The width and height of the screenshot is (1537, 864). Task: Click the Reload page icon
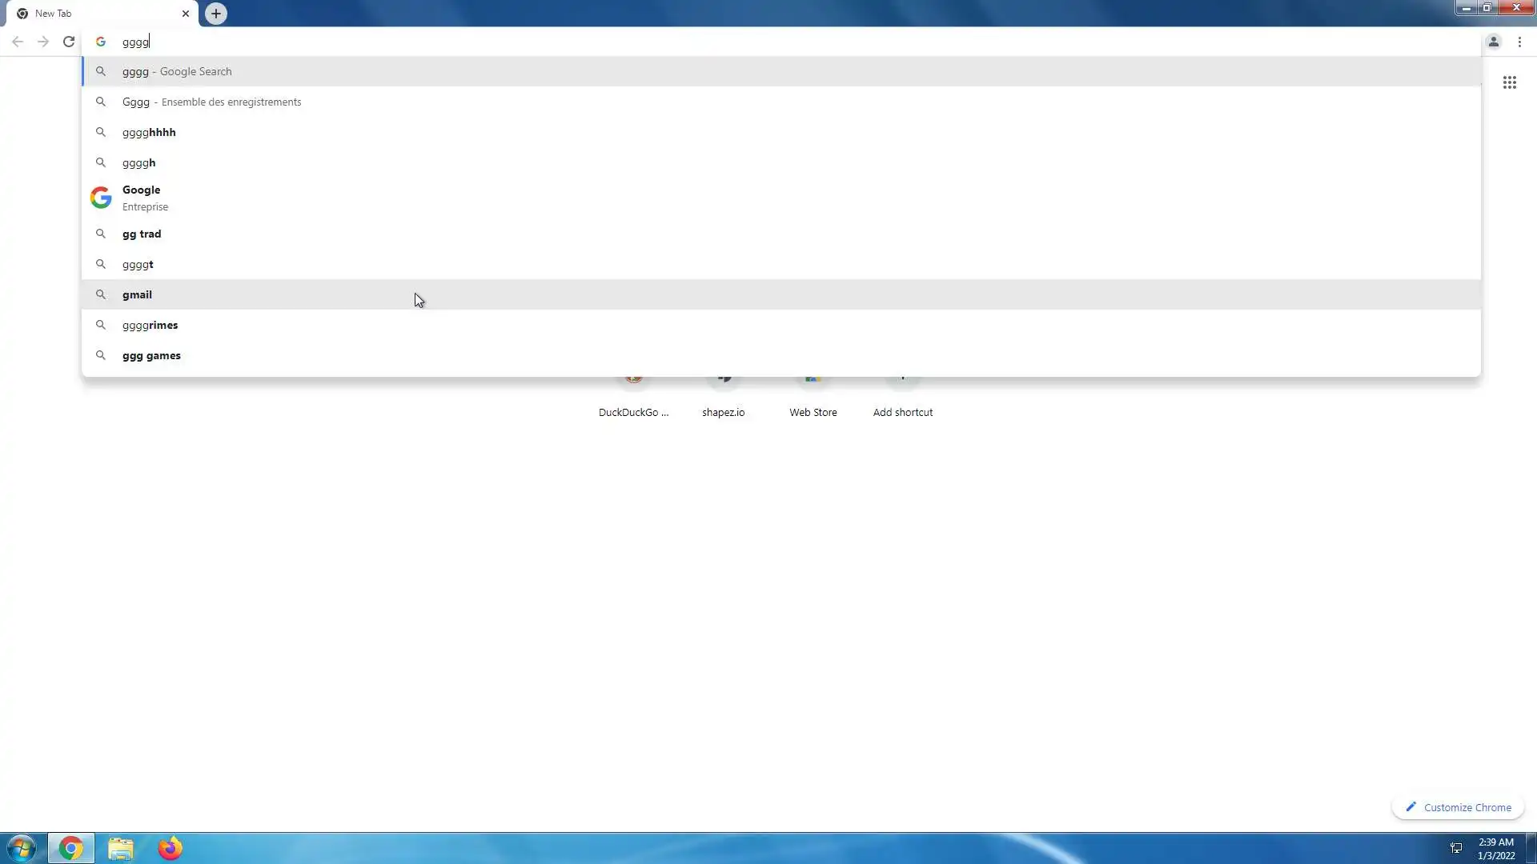[x=69, y=42]
